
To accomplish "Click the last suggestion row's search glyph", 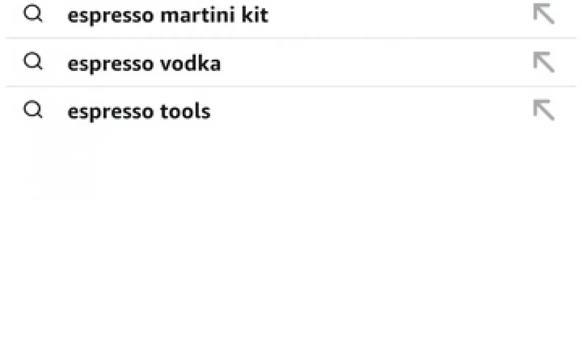I will coord(33,110).
